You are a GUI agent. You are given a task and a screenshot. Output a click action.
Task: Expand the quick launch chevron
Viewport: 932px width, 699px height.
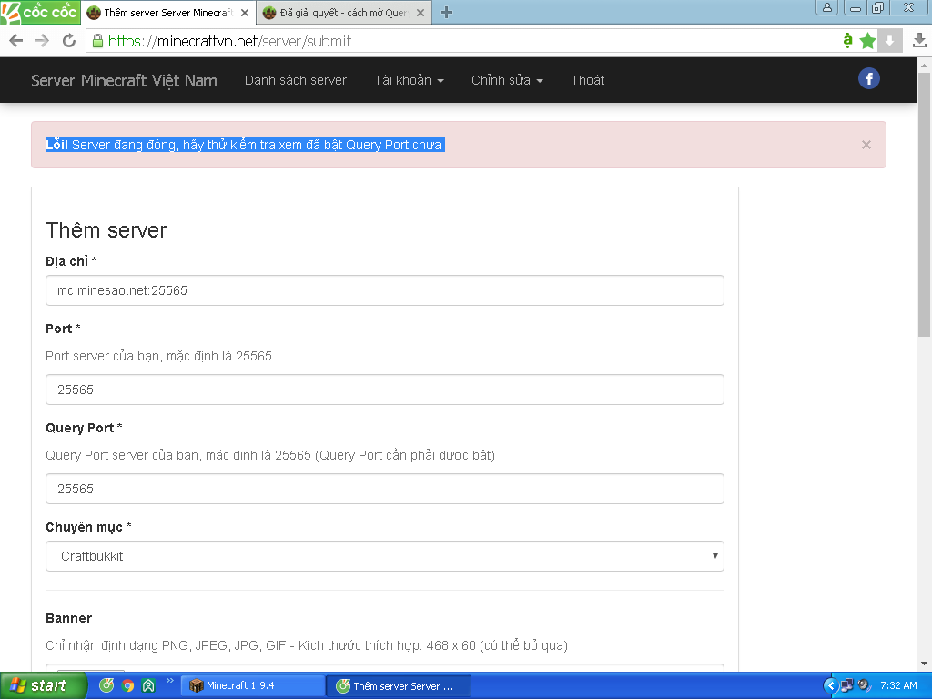[x=169, y=681]
